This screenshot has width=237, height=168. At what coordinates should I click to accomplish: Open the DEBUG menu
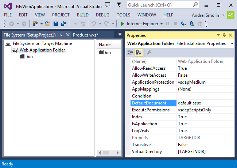102,15
